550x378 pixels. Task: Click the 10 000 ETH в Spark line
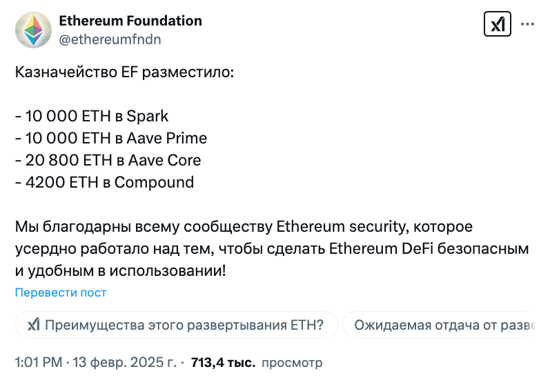(x=92, y=115)
